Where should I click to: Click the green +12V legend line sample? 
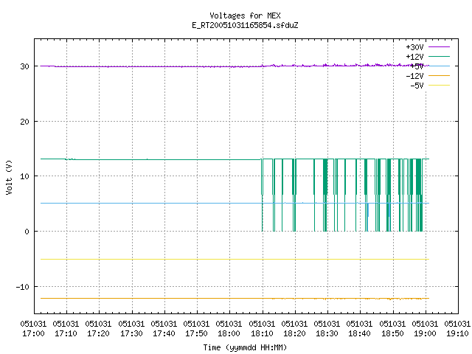point(439,56)
